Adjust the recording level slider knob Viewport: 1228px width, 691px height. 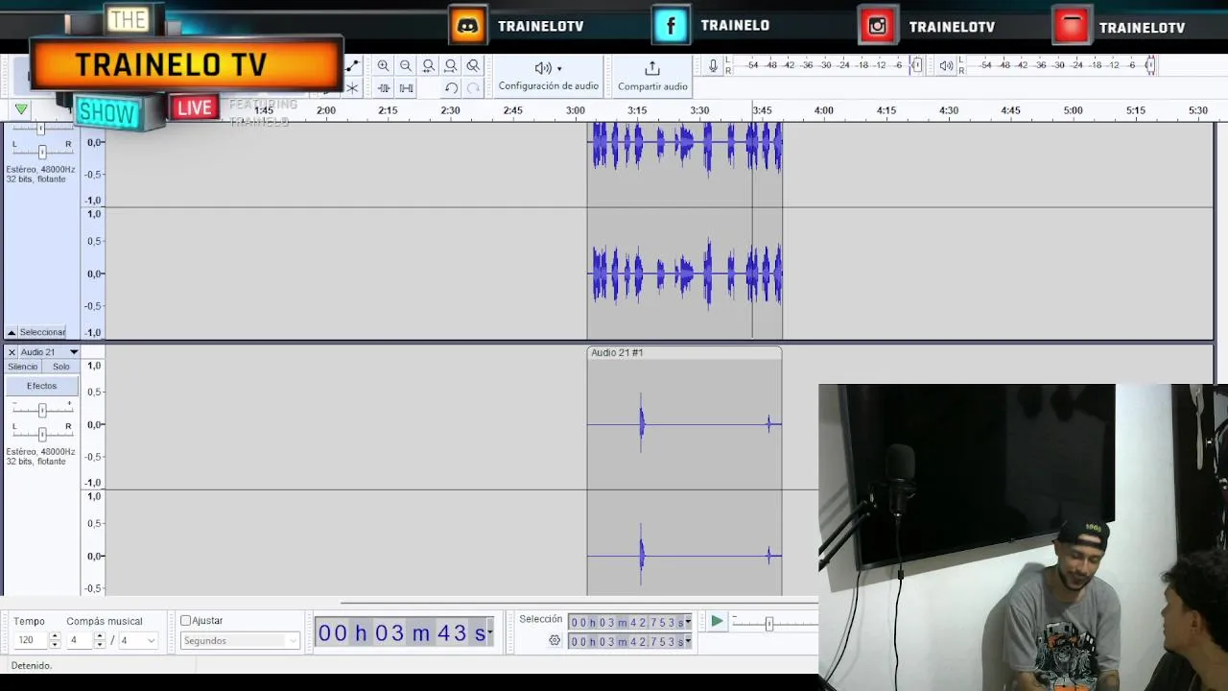[916, 65]
